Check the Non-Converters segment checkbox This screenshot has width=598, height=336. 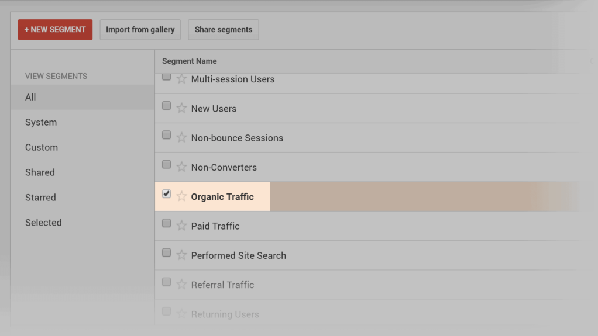pyautogui.click(x=167, y=164)
